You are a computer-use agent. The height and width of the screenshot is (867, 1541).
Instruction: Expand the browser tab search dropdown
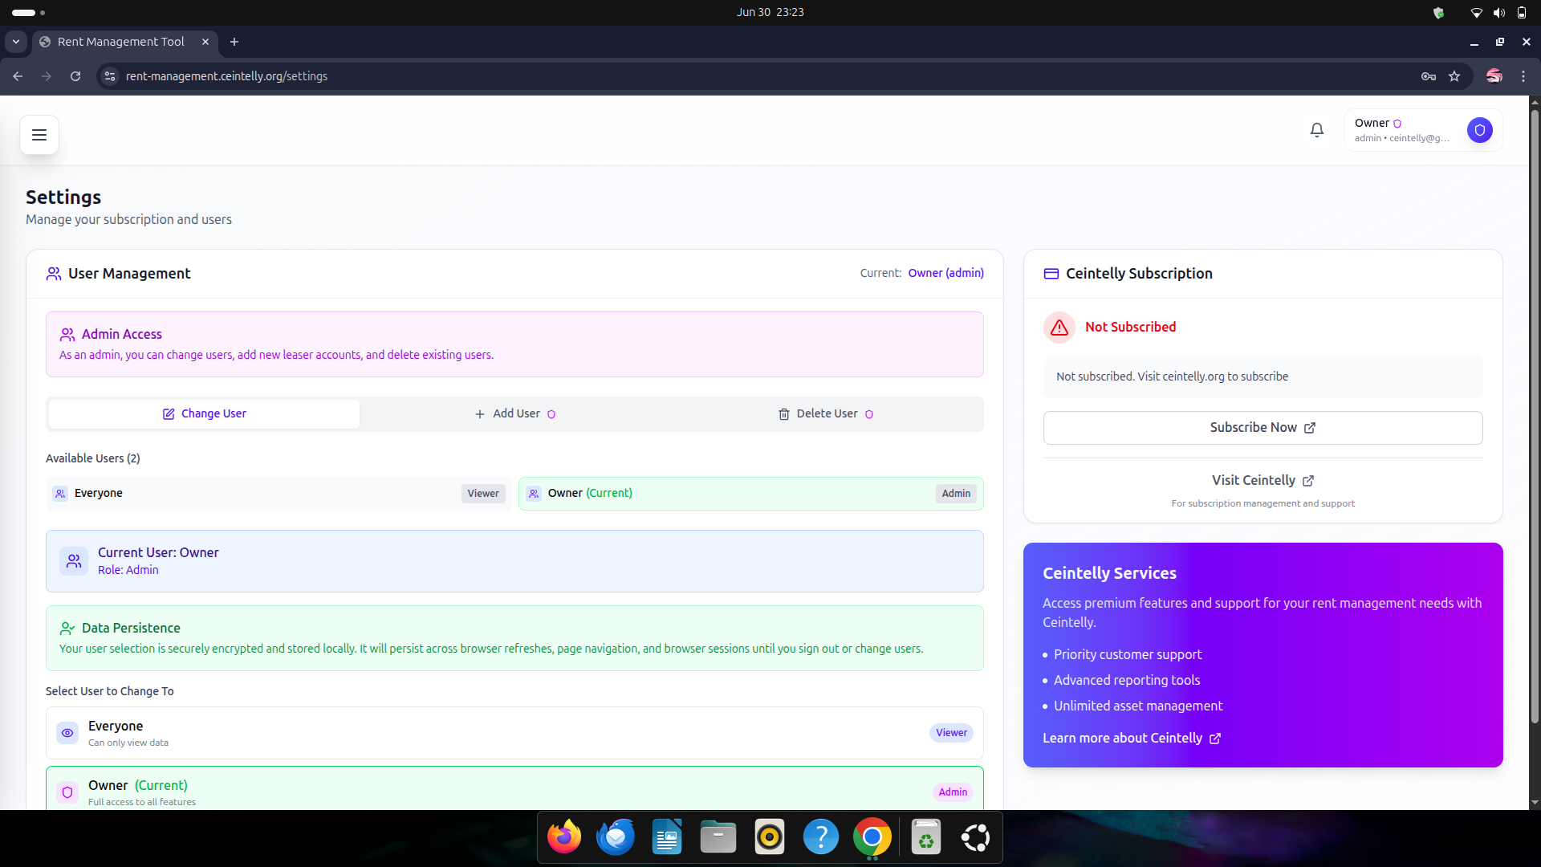pos(16,42)
